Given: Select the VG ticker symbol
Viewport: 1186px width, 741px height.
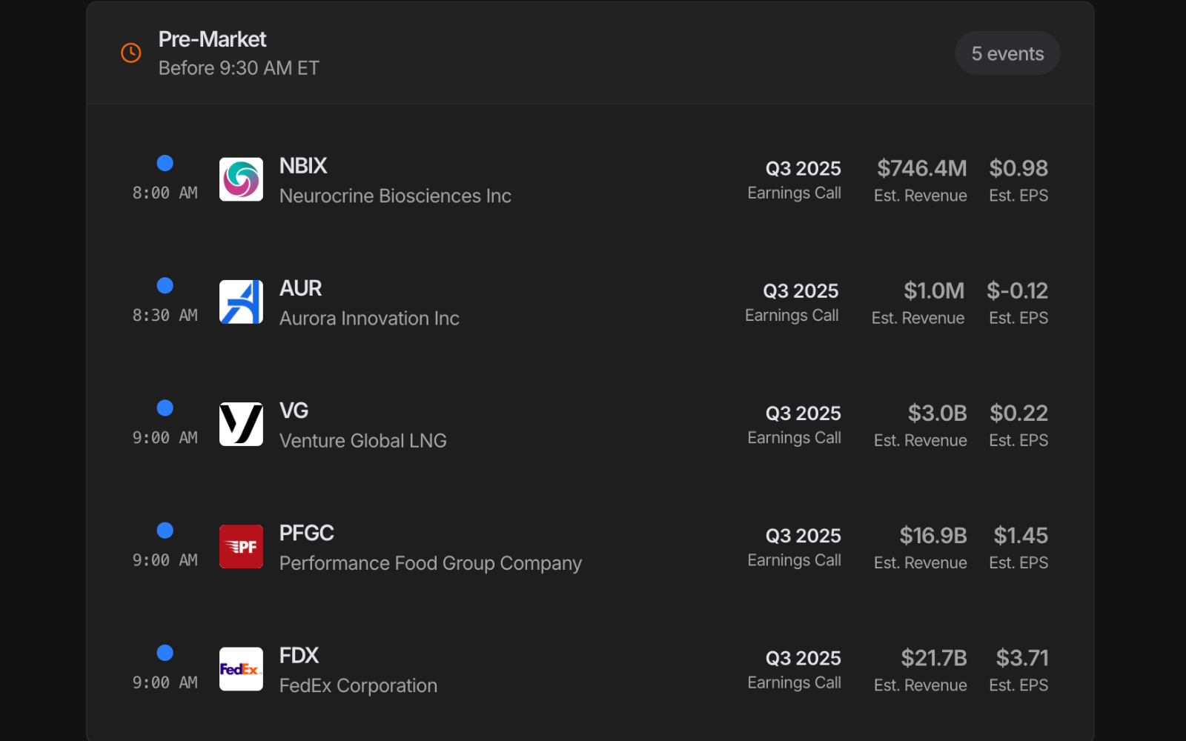Looking at the screenshot, I should [294, 411].
